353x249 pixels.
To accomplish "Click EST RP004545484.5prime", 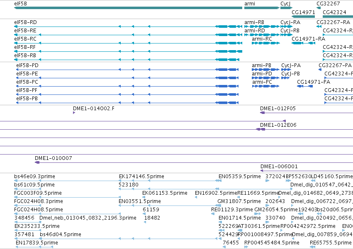I will (x=272, y=243).
